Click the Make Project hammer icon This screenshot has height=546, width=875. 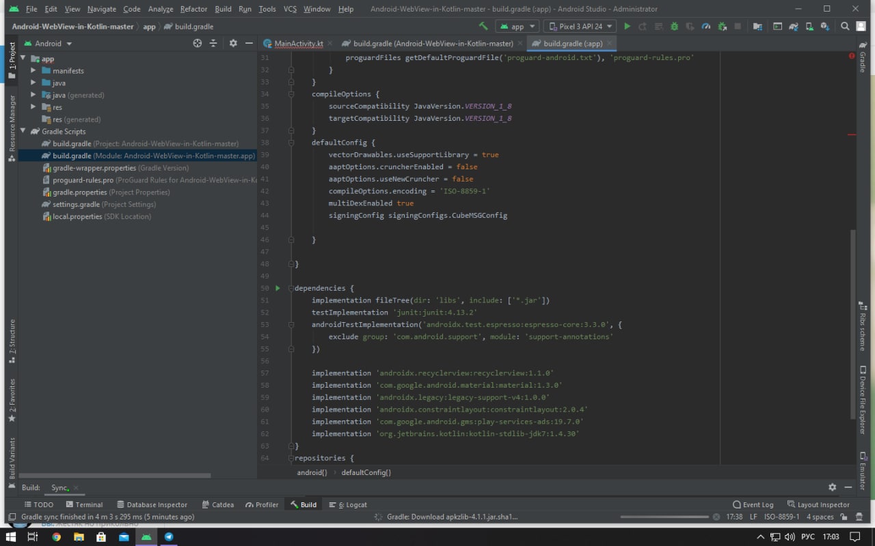[483, 27]
